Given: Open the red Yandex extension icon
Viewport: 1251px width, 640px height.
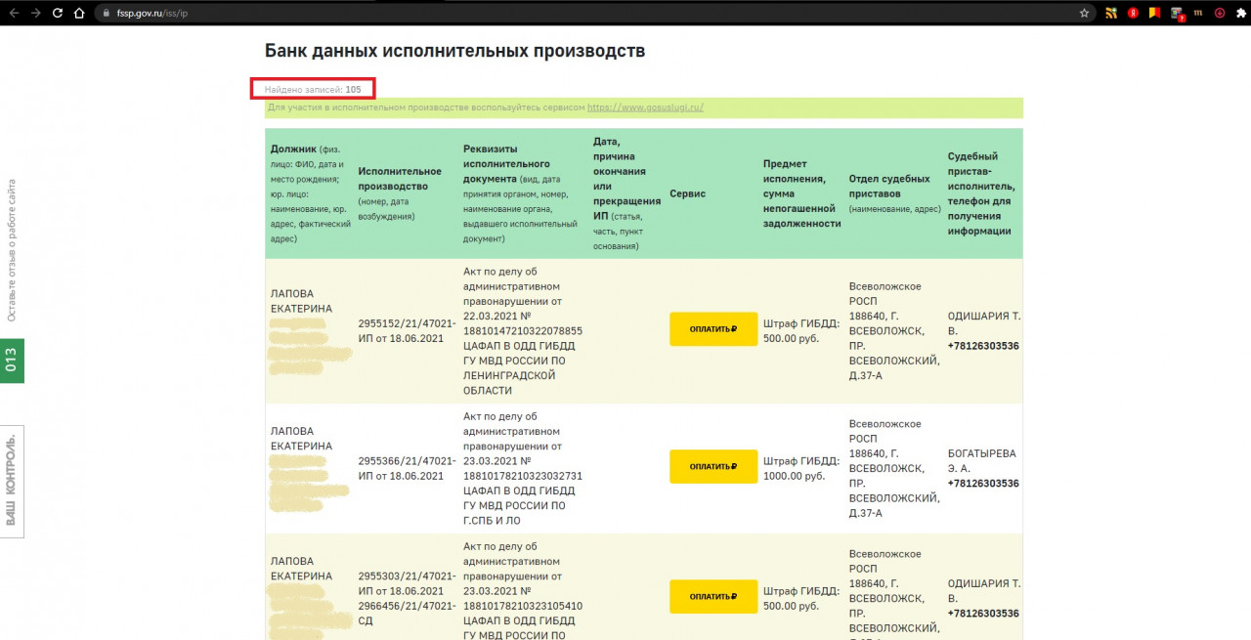Looking at the screenshot, I should point(1133,14).
